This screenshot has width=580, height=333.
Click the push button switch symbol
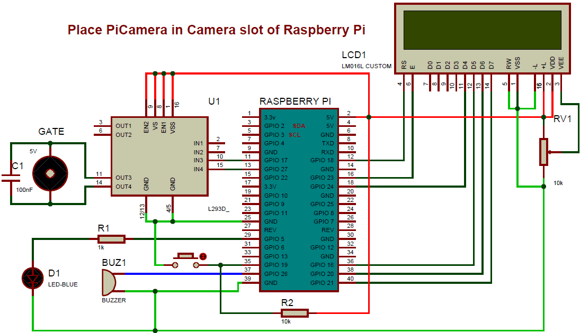pos(186,260)
